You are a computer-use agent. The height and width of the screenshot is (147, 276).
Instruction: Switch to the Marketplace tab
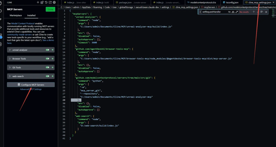pos(16,15)
